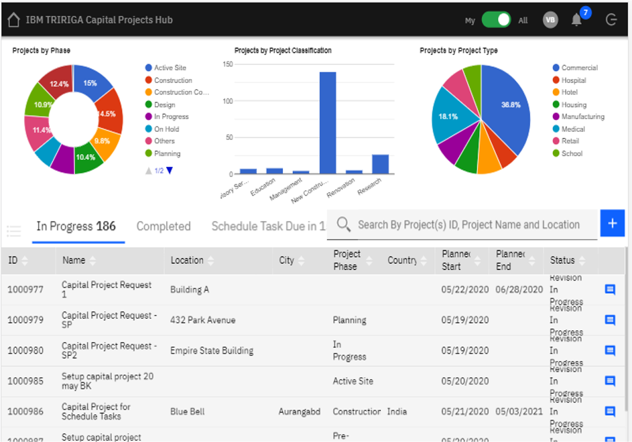Click Active Site legend color dot

[148, 68]
